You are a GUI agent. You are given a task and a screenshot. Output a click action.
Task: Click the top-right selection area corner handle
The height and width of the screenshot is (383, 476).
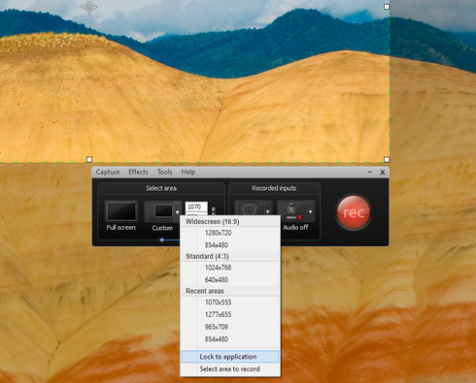click(x=387, y=7)
